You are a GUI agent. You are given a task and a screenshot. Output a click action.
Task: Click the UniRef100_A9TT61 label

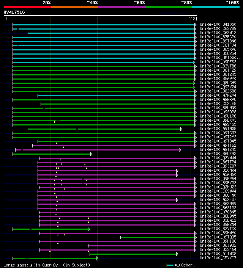218,146
